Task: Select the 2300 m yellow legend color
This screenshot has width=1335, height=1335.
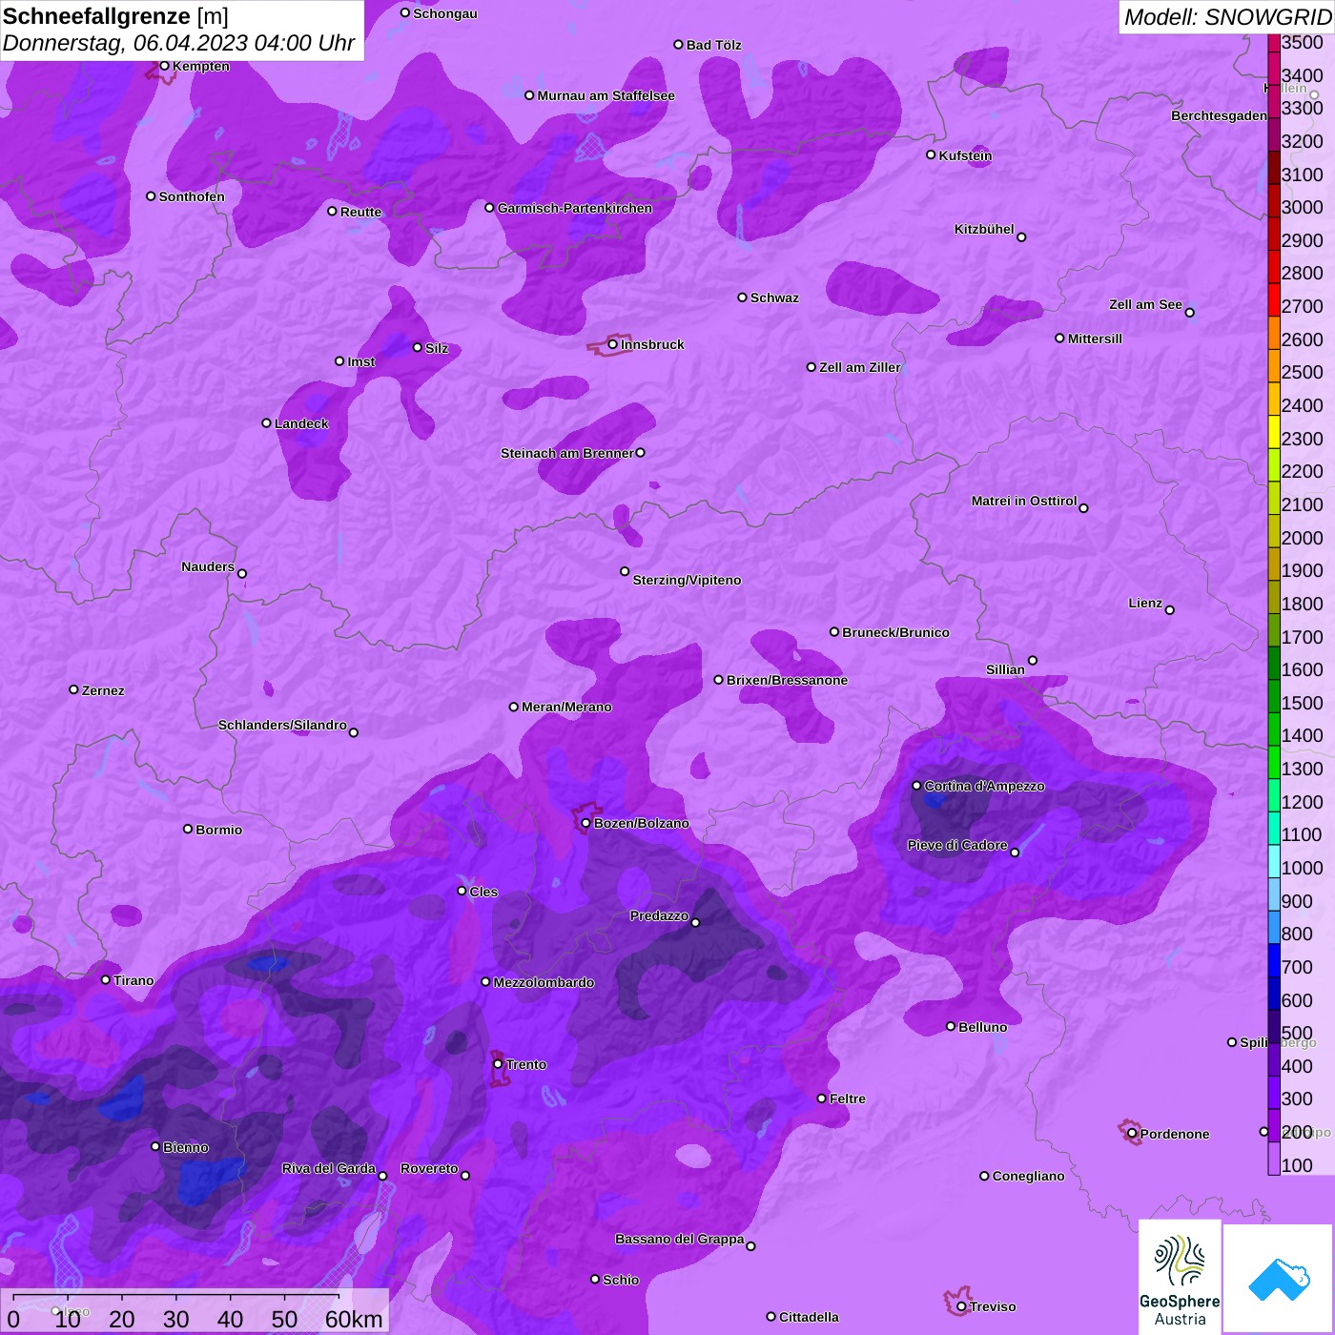Action: [x=1274, y=432]
